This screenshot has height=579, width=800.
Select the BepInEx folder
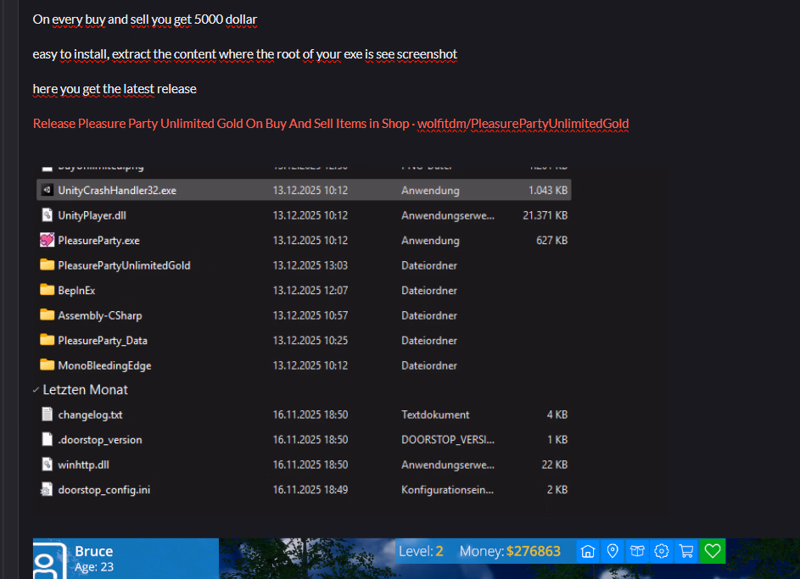click(x=76, y=291)
